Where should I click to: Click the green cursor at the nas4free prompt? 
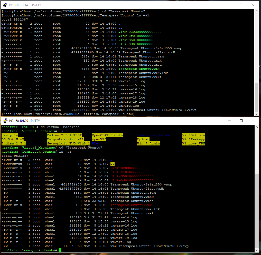tap(60, 250)
